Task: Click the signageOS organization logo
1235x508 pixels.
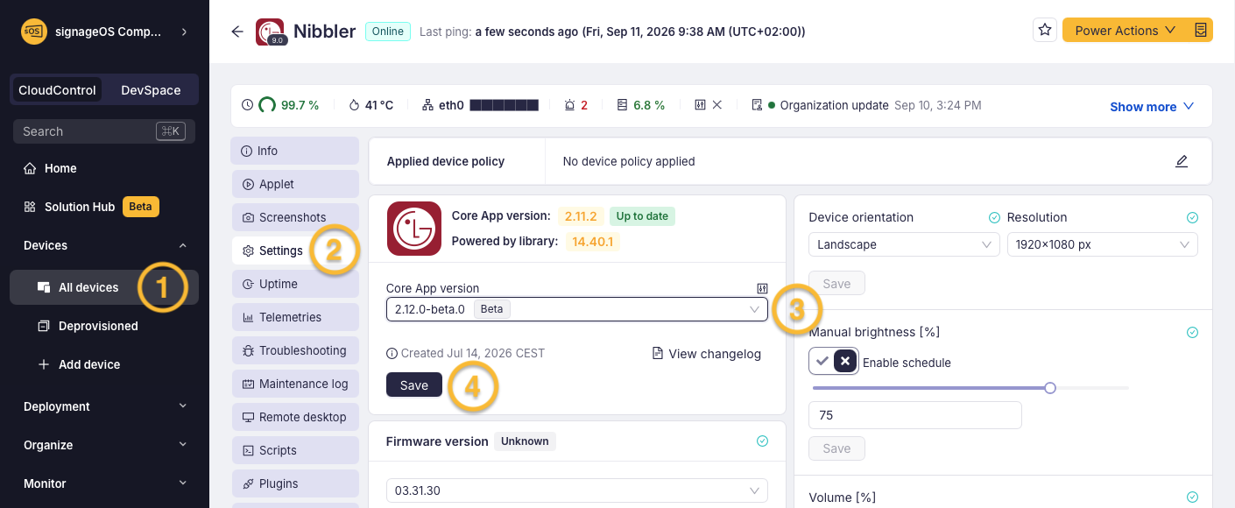Action: [x=34, y=32]
